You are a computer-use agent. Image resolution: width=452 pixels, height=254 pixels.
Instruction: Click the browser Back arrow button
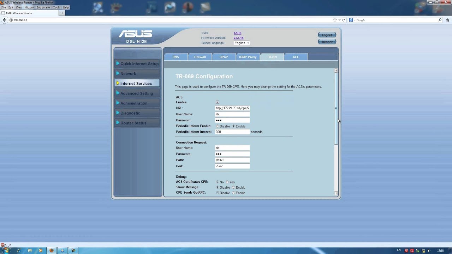click(5, 20)
